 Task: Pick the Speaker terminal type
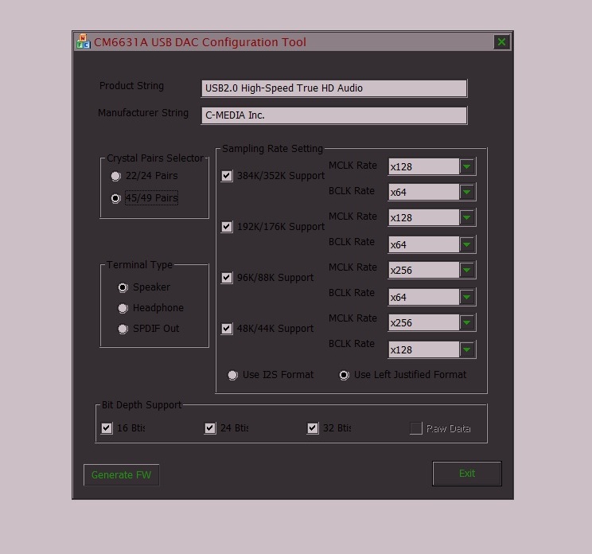(x=123, y=287)
